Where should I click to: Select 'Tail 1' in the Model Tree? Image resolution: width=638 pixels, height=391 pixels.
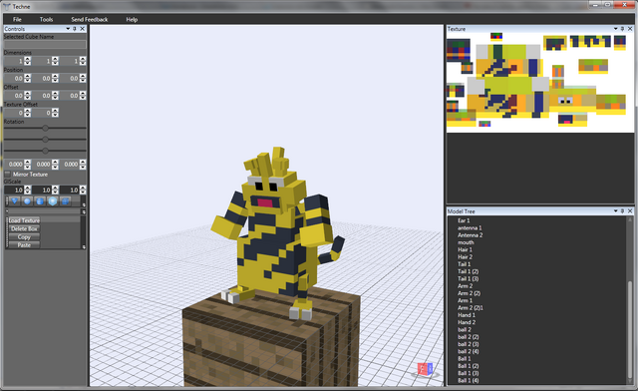(464, 264)
